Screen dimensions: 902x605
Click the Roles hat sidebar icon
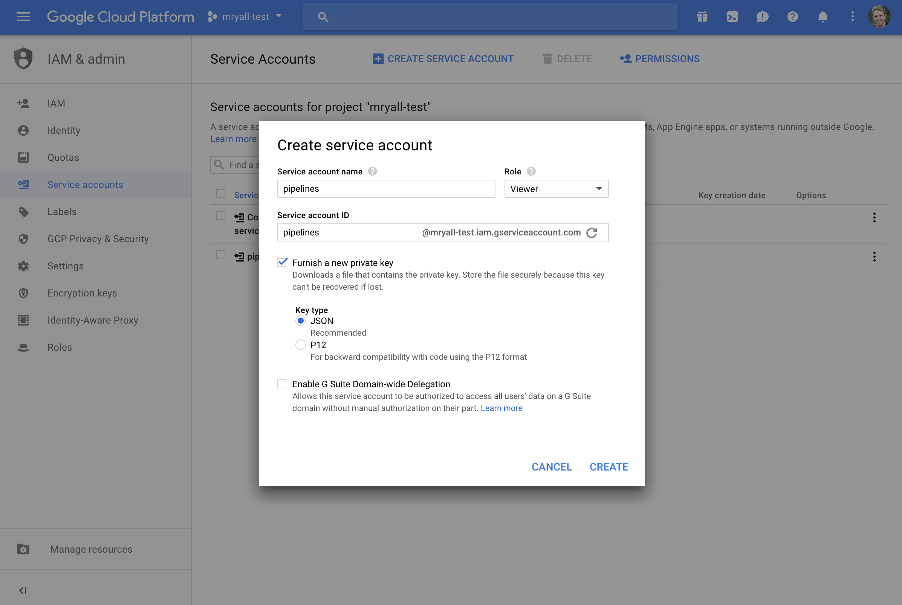23,347
